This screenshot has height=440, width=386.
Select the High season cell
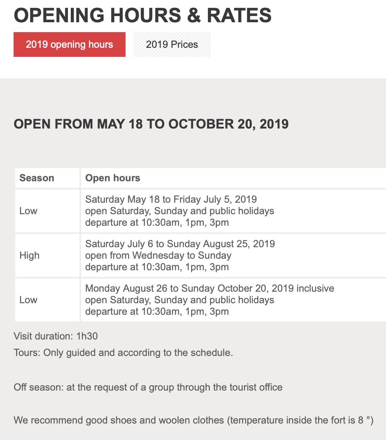click(30, 255)
